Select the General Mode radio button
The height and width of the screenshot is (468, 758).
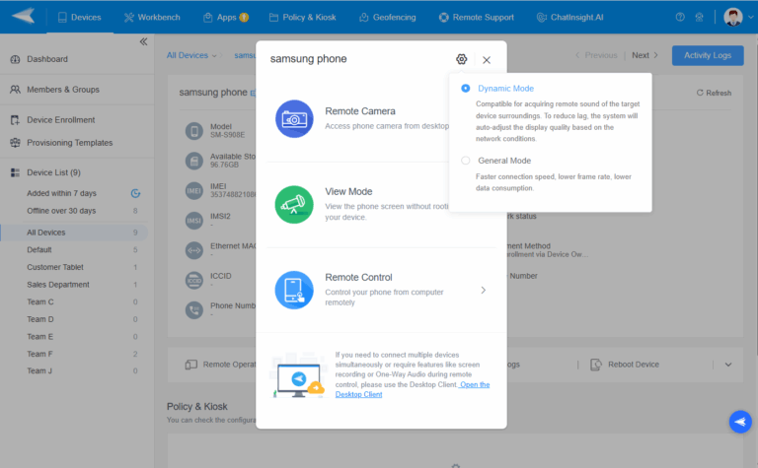tap(466, 161)
